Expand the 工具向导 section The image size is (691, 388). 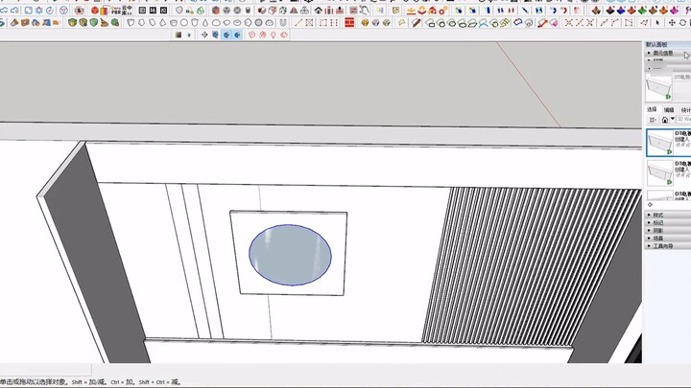click(664, 246)
